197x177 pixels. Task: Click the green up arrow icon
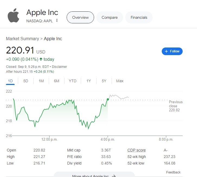pyautogui.click(x=41, y=59)
